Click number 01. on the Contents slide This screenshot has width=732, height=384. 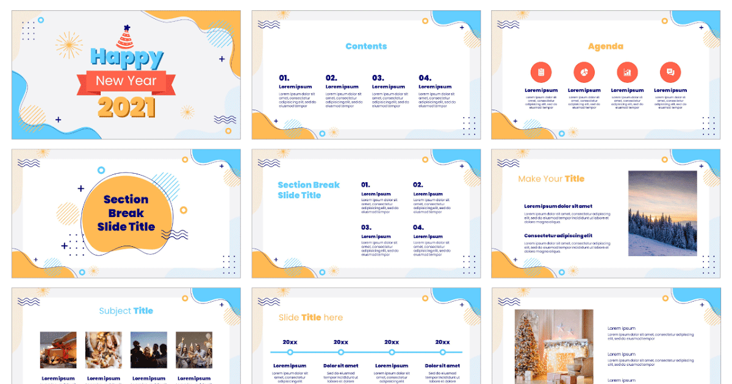[x=284, y=78]
